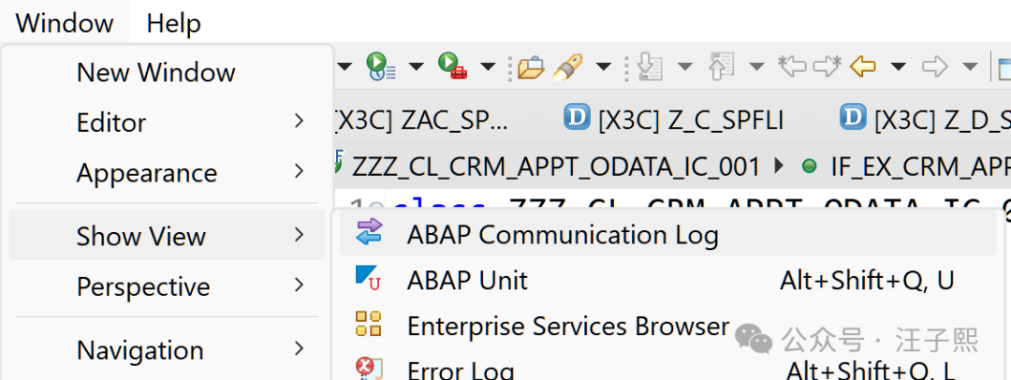Open the Help menu
Viewport: 1011px width, 380px height.
[173, 24]
